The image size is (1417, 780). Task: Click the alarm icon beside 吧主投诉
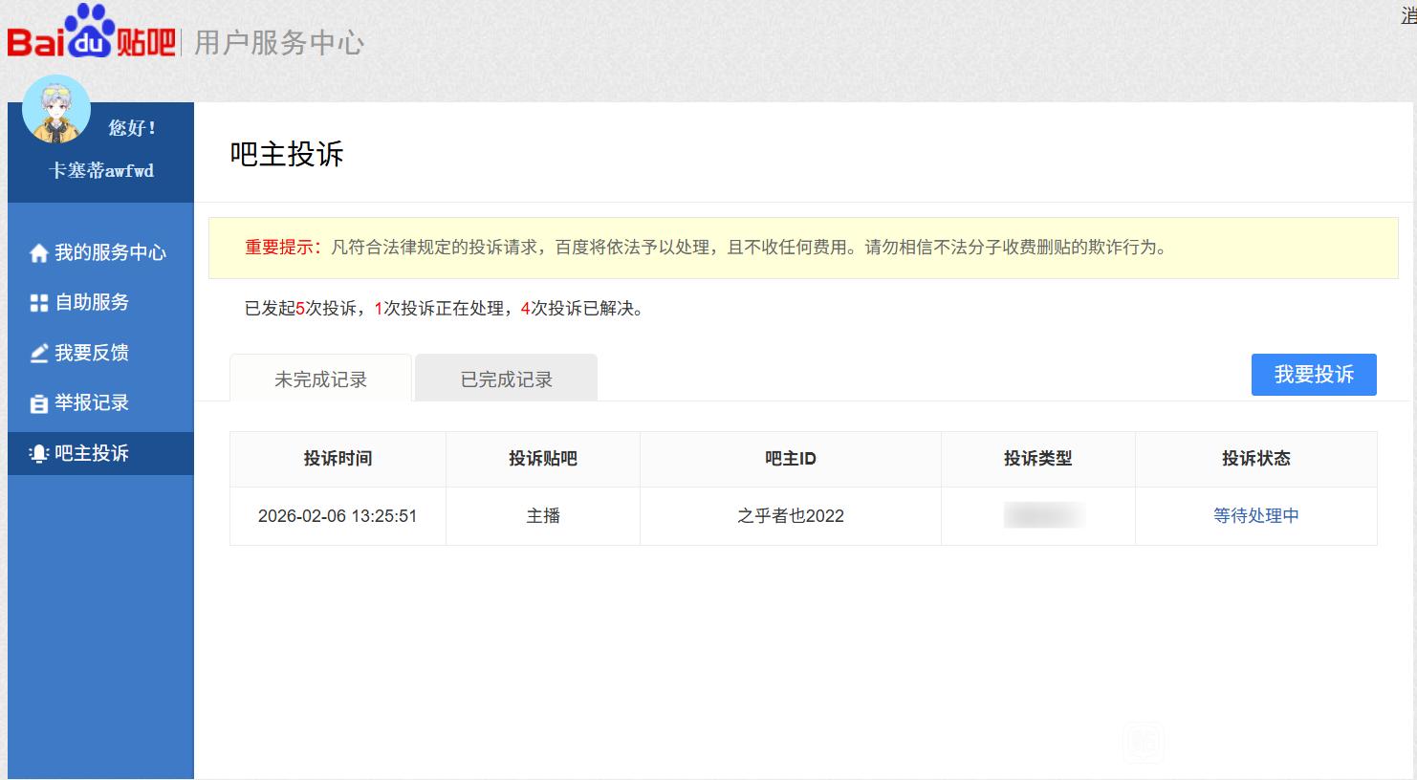coord(39,454)
